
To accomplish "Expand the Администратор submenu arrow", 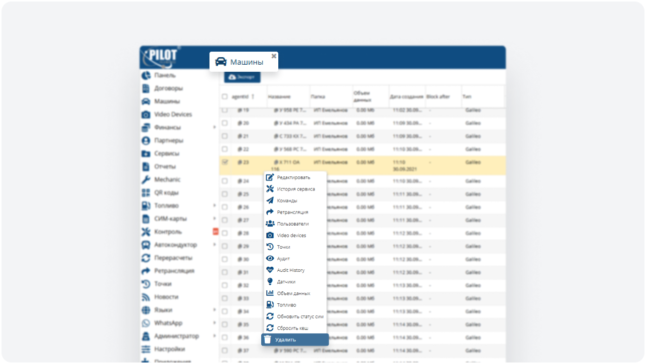I will coord(214,336).
